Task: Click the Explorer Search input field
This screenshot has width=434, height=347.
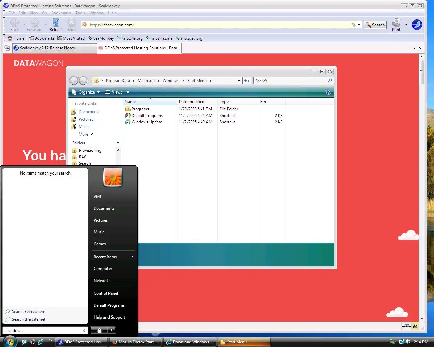Action: (290, 81)
